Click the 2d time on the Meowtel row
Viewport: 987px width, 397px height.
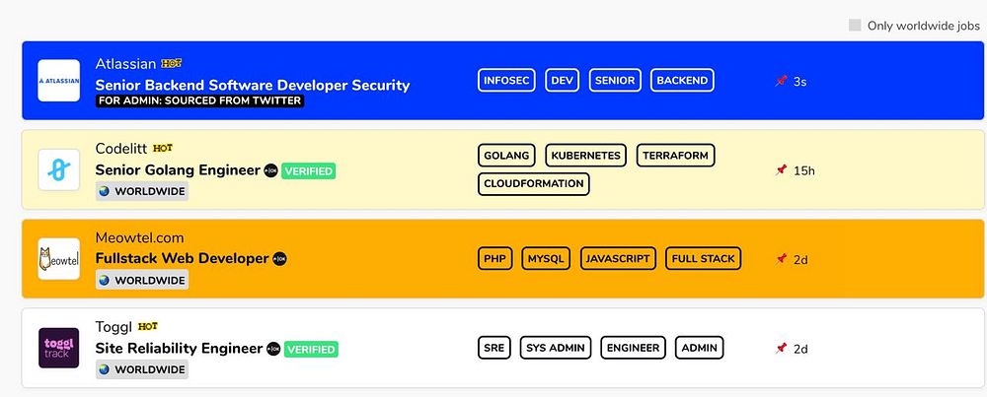click(800, 260)
